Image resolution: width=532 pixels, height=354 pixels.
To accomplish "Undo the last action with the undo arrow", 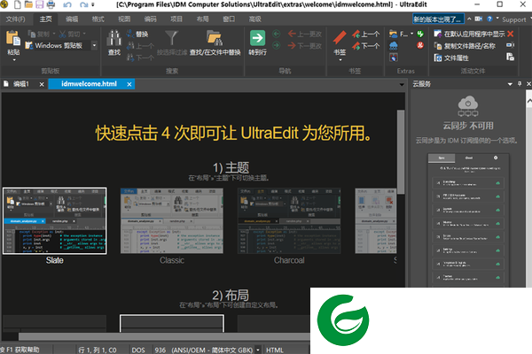I will pos(67,4).
